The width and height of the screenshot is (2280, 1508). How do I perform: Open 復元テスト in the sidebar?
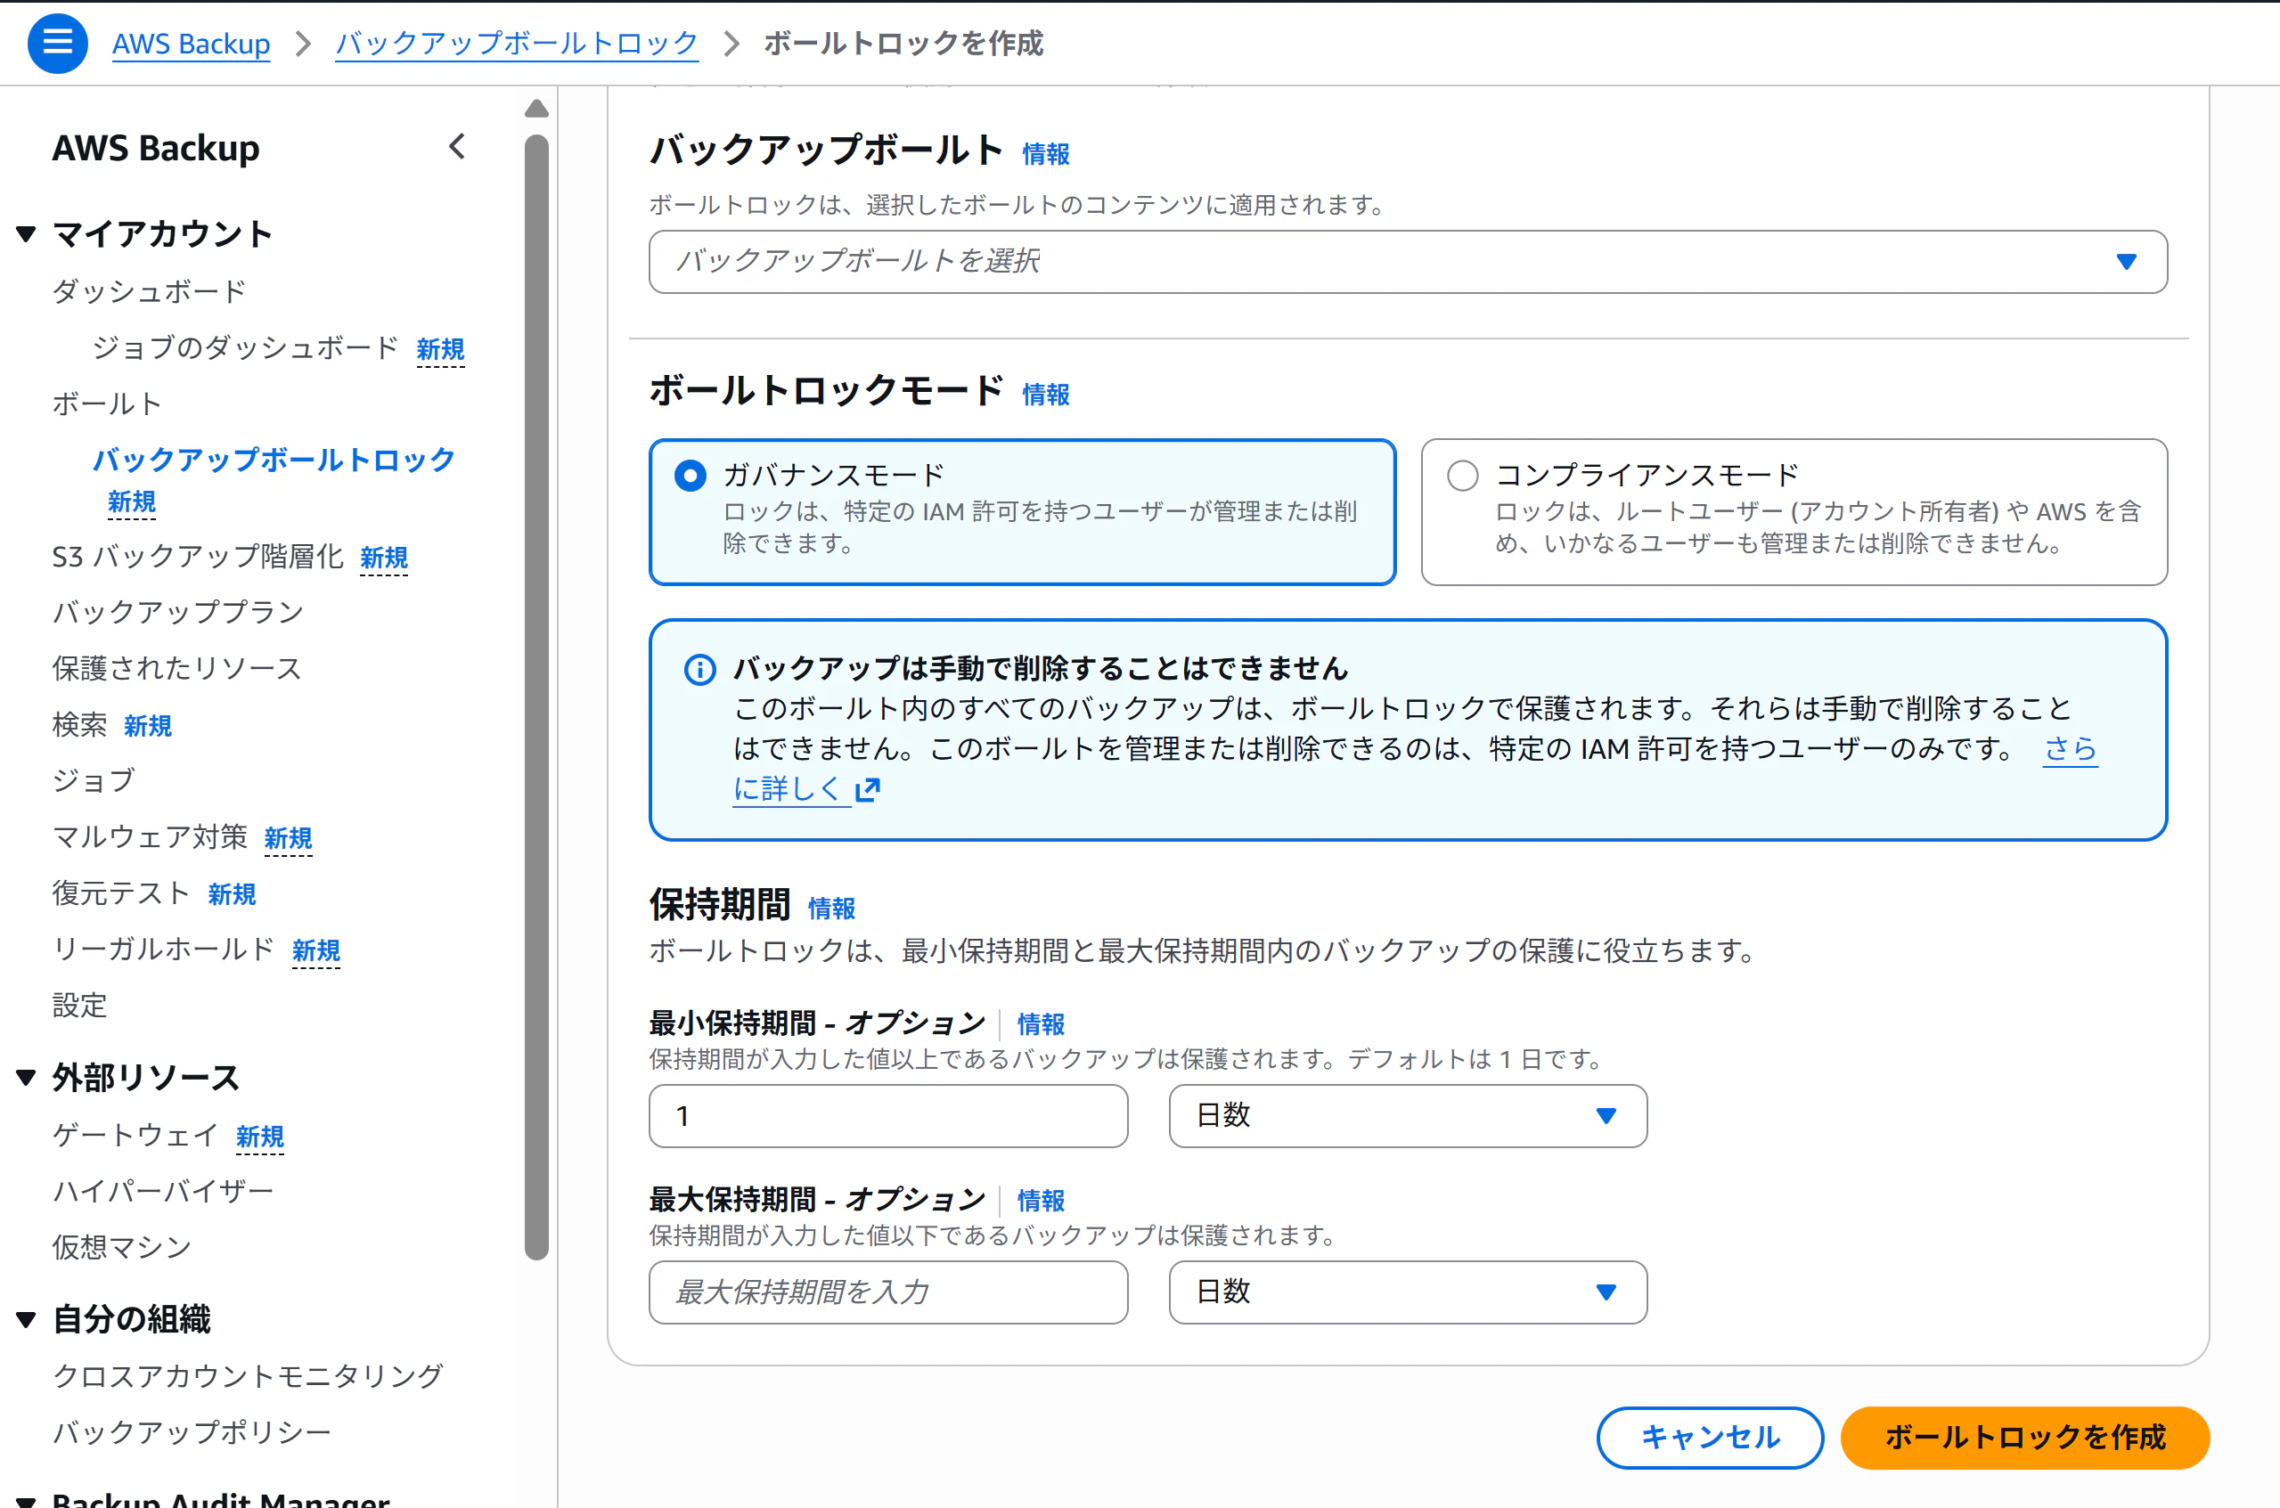pyautogui.click(x=121, y=893)
